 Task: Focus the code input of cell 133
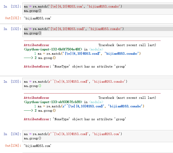[x=98, y=84]
